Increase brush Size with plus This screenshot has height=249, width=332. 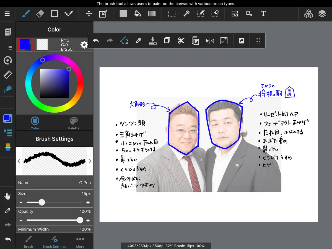pos(88,203)
